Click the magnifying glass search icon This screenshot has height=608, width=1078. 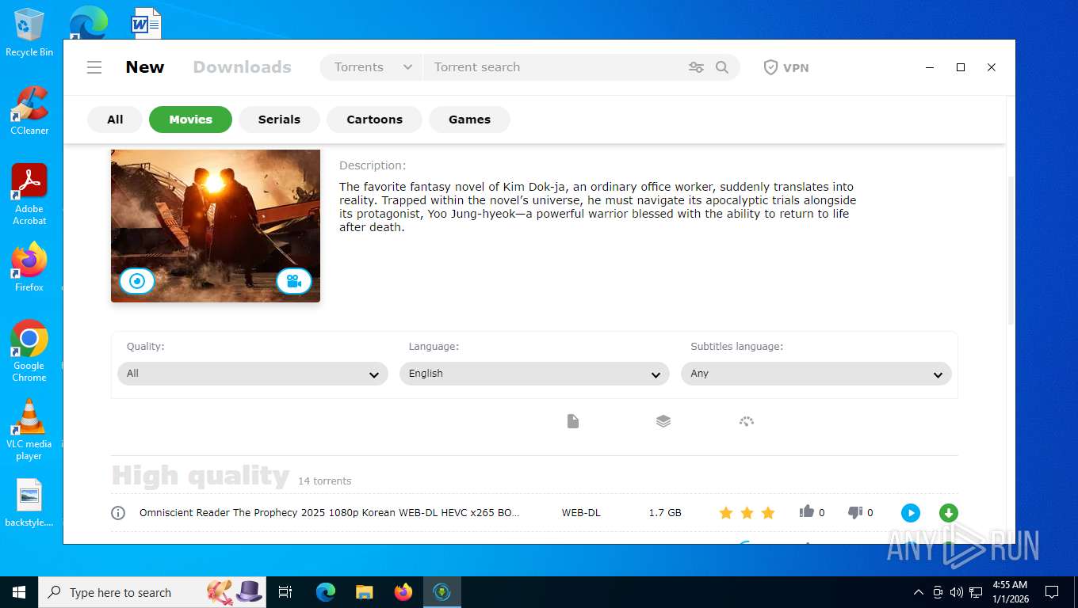pyautogui.click(x=722, y=67)
